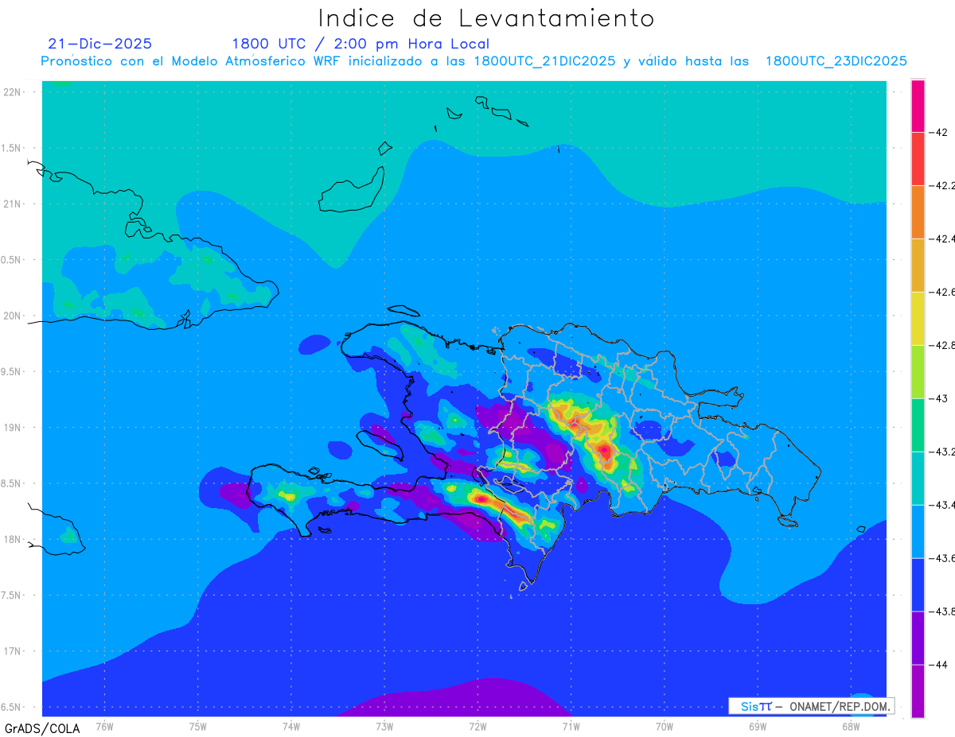The image size is (955, 737).
Task: Click the '75W' longitude label
Action: click(198, 726)
